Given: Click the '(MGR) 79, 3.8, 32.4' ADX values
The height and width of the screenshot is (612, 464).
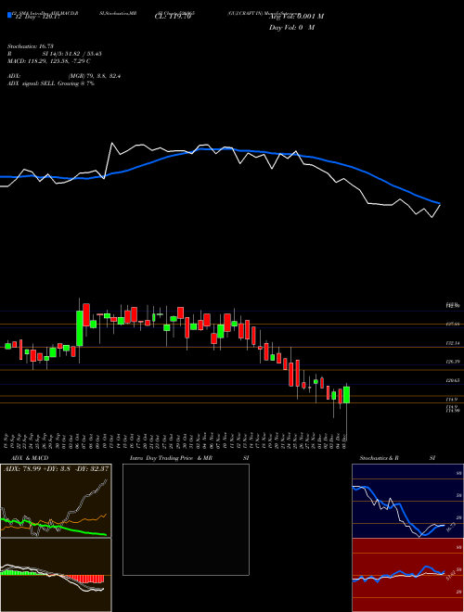Looking at the screenshot, I should click(94, 76).
